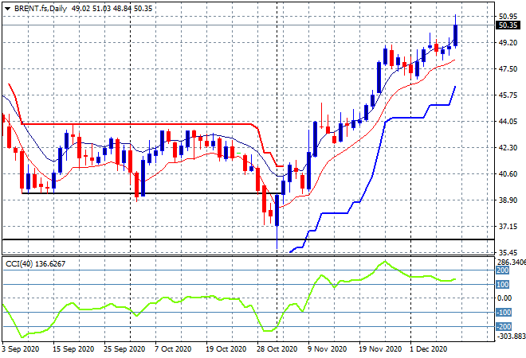This screenshot has height=358, width=526.
Task: Select the thick red horizontal resistance line
Action: coord(135,124)
